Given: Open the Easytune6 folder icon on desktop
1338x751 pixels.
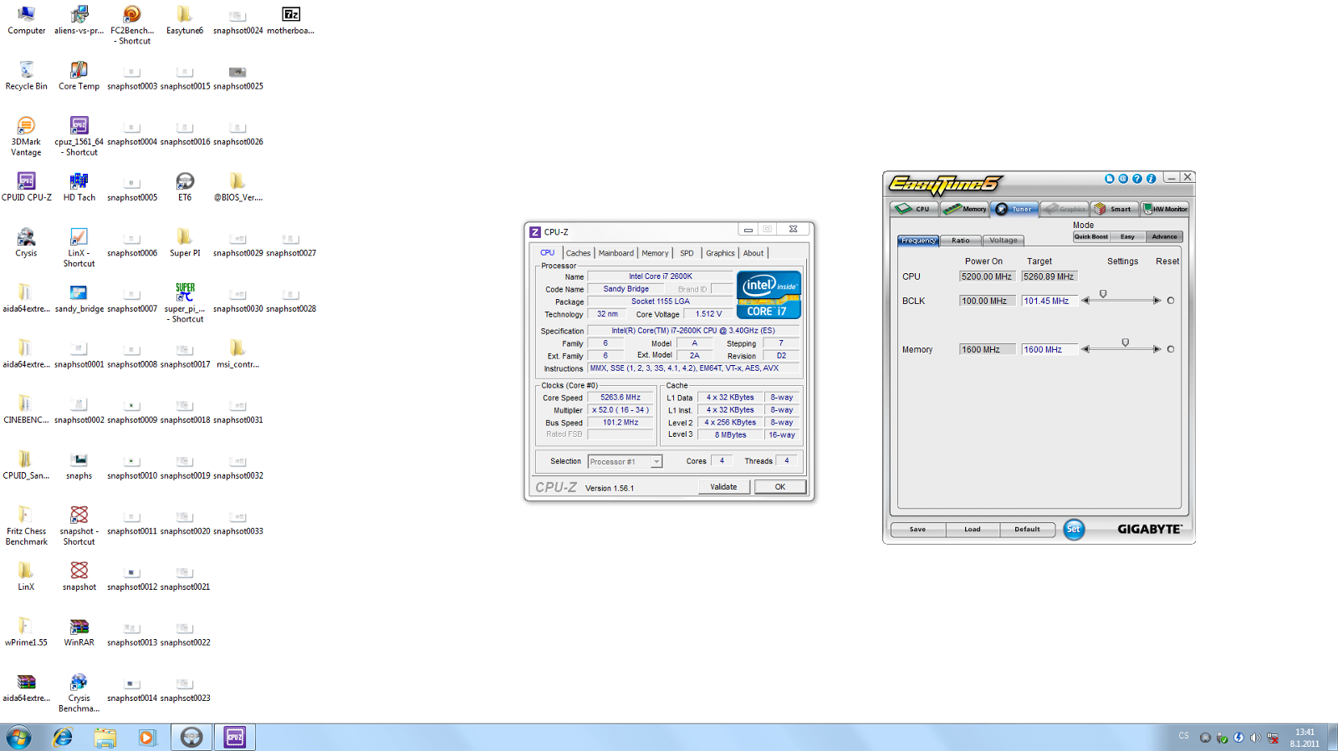Looking at the screenshot, I should pyautogui.click(x=185, y=21).
